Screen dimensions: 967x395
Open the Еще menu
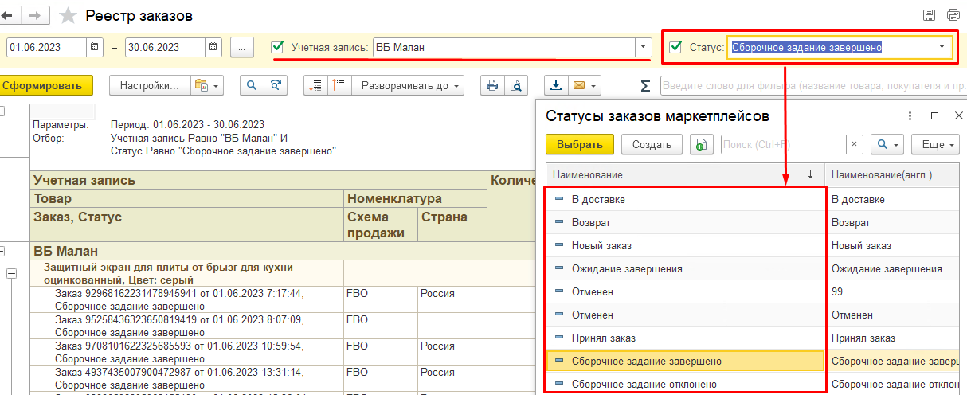click(x=936, y=144)
